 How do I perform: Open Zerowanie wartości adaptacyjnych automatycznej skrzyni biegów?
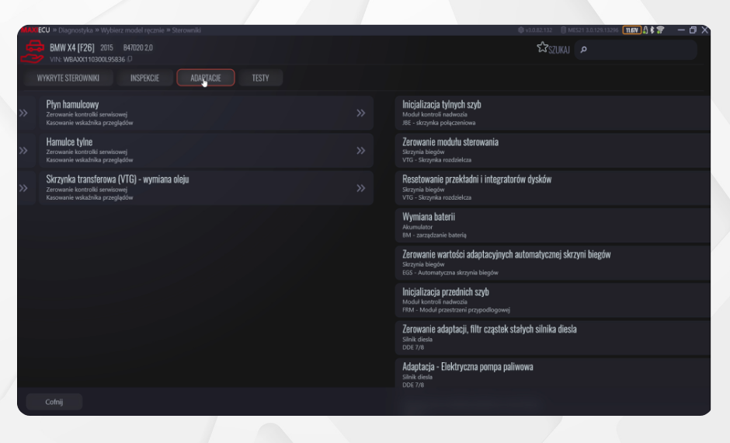(553, 263)
